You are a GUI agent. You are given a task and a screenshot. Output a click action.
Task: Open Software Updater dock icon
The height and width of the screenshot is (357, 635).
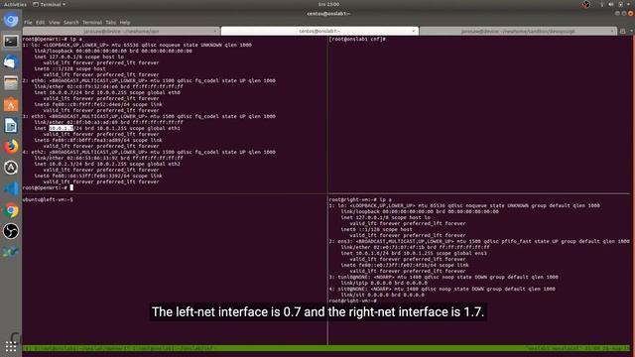(x=11, y=168)
